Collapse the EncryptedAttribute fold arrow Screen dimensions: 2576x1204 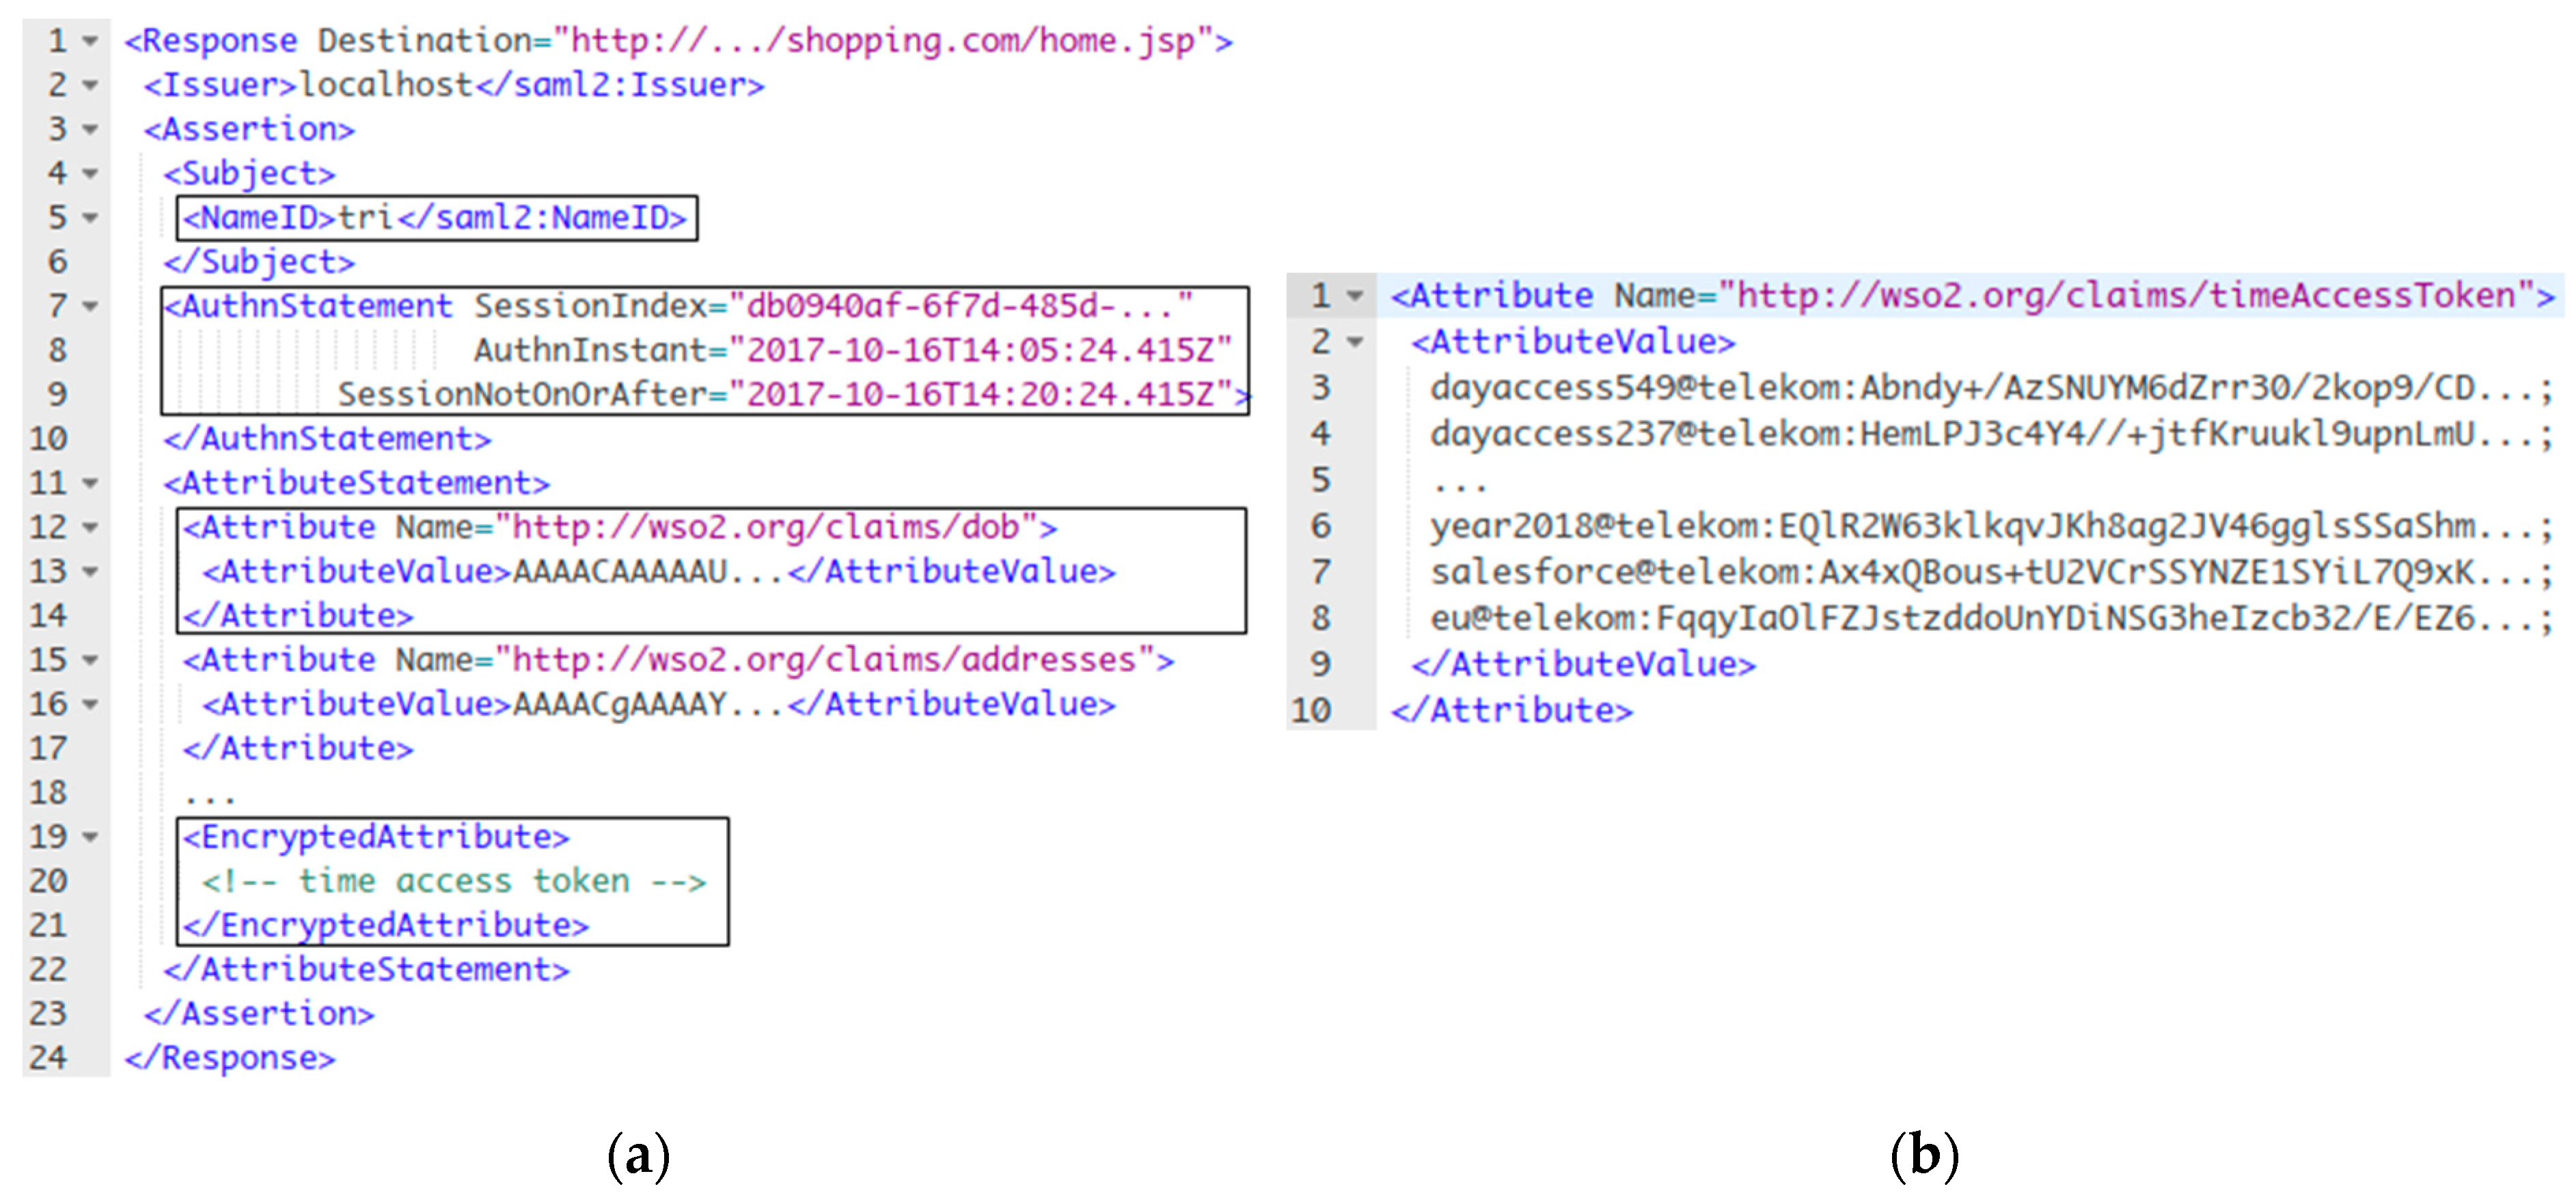(90, 837)
